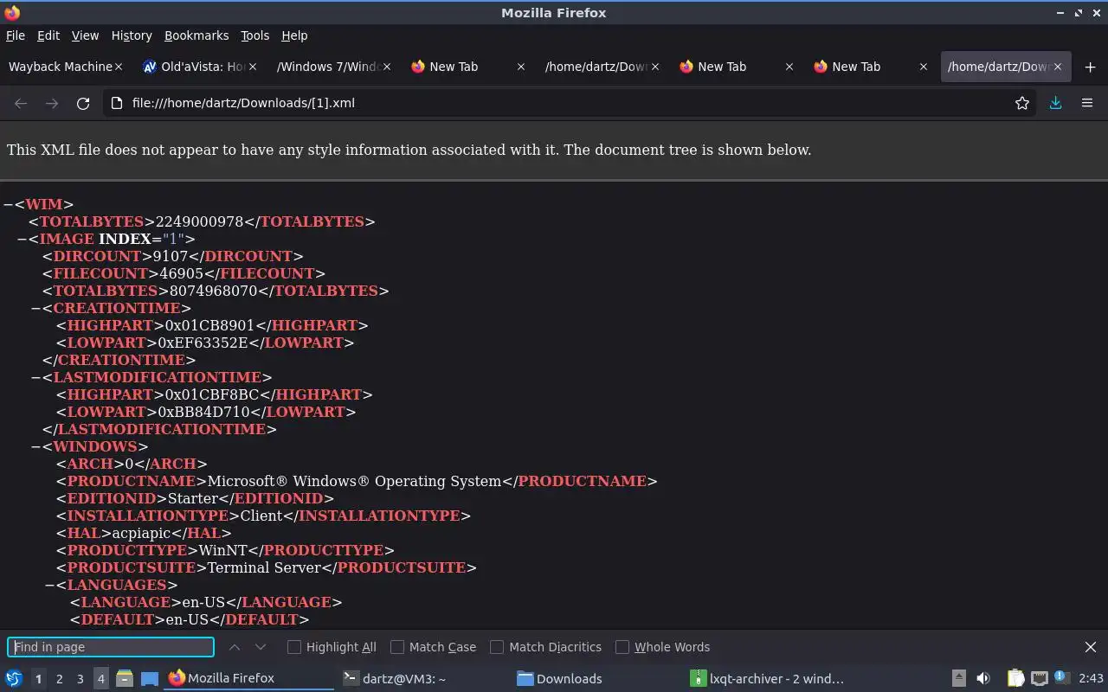The width and height of the screenshot is (1108, 692).
Task: Open volume control in tray
Action: [x=983, y=679]
